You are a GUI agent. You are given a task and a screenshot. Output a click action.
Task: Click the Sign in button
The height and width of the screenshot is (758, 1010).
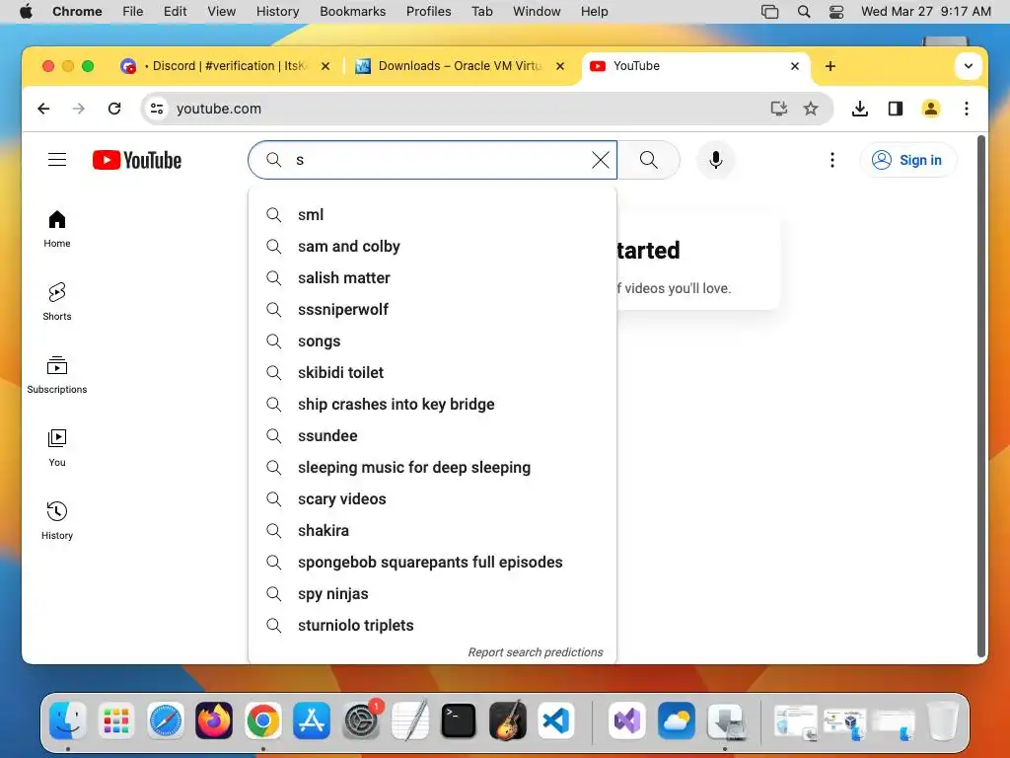click(908, 160)
